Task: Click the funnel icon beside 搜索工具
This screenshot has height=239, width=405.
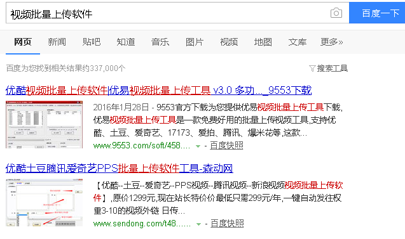Action: tap(312, 68)
